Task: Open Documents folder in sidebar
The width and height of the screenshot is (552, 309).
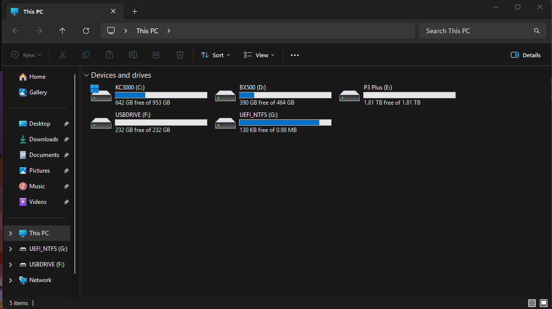Action: pyautogui.click(x=44, y=155)
